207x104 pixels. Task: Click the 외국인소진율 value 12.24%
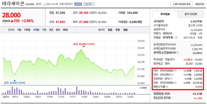pyautogui.click(x=197, y=53)
